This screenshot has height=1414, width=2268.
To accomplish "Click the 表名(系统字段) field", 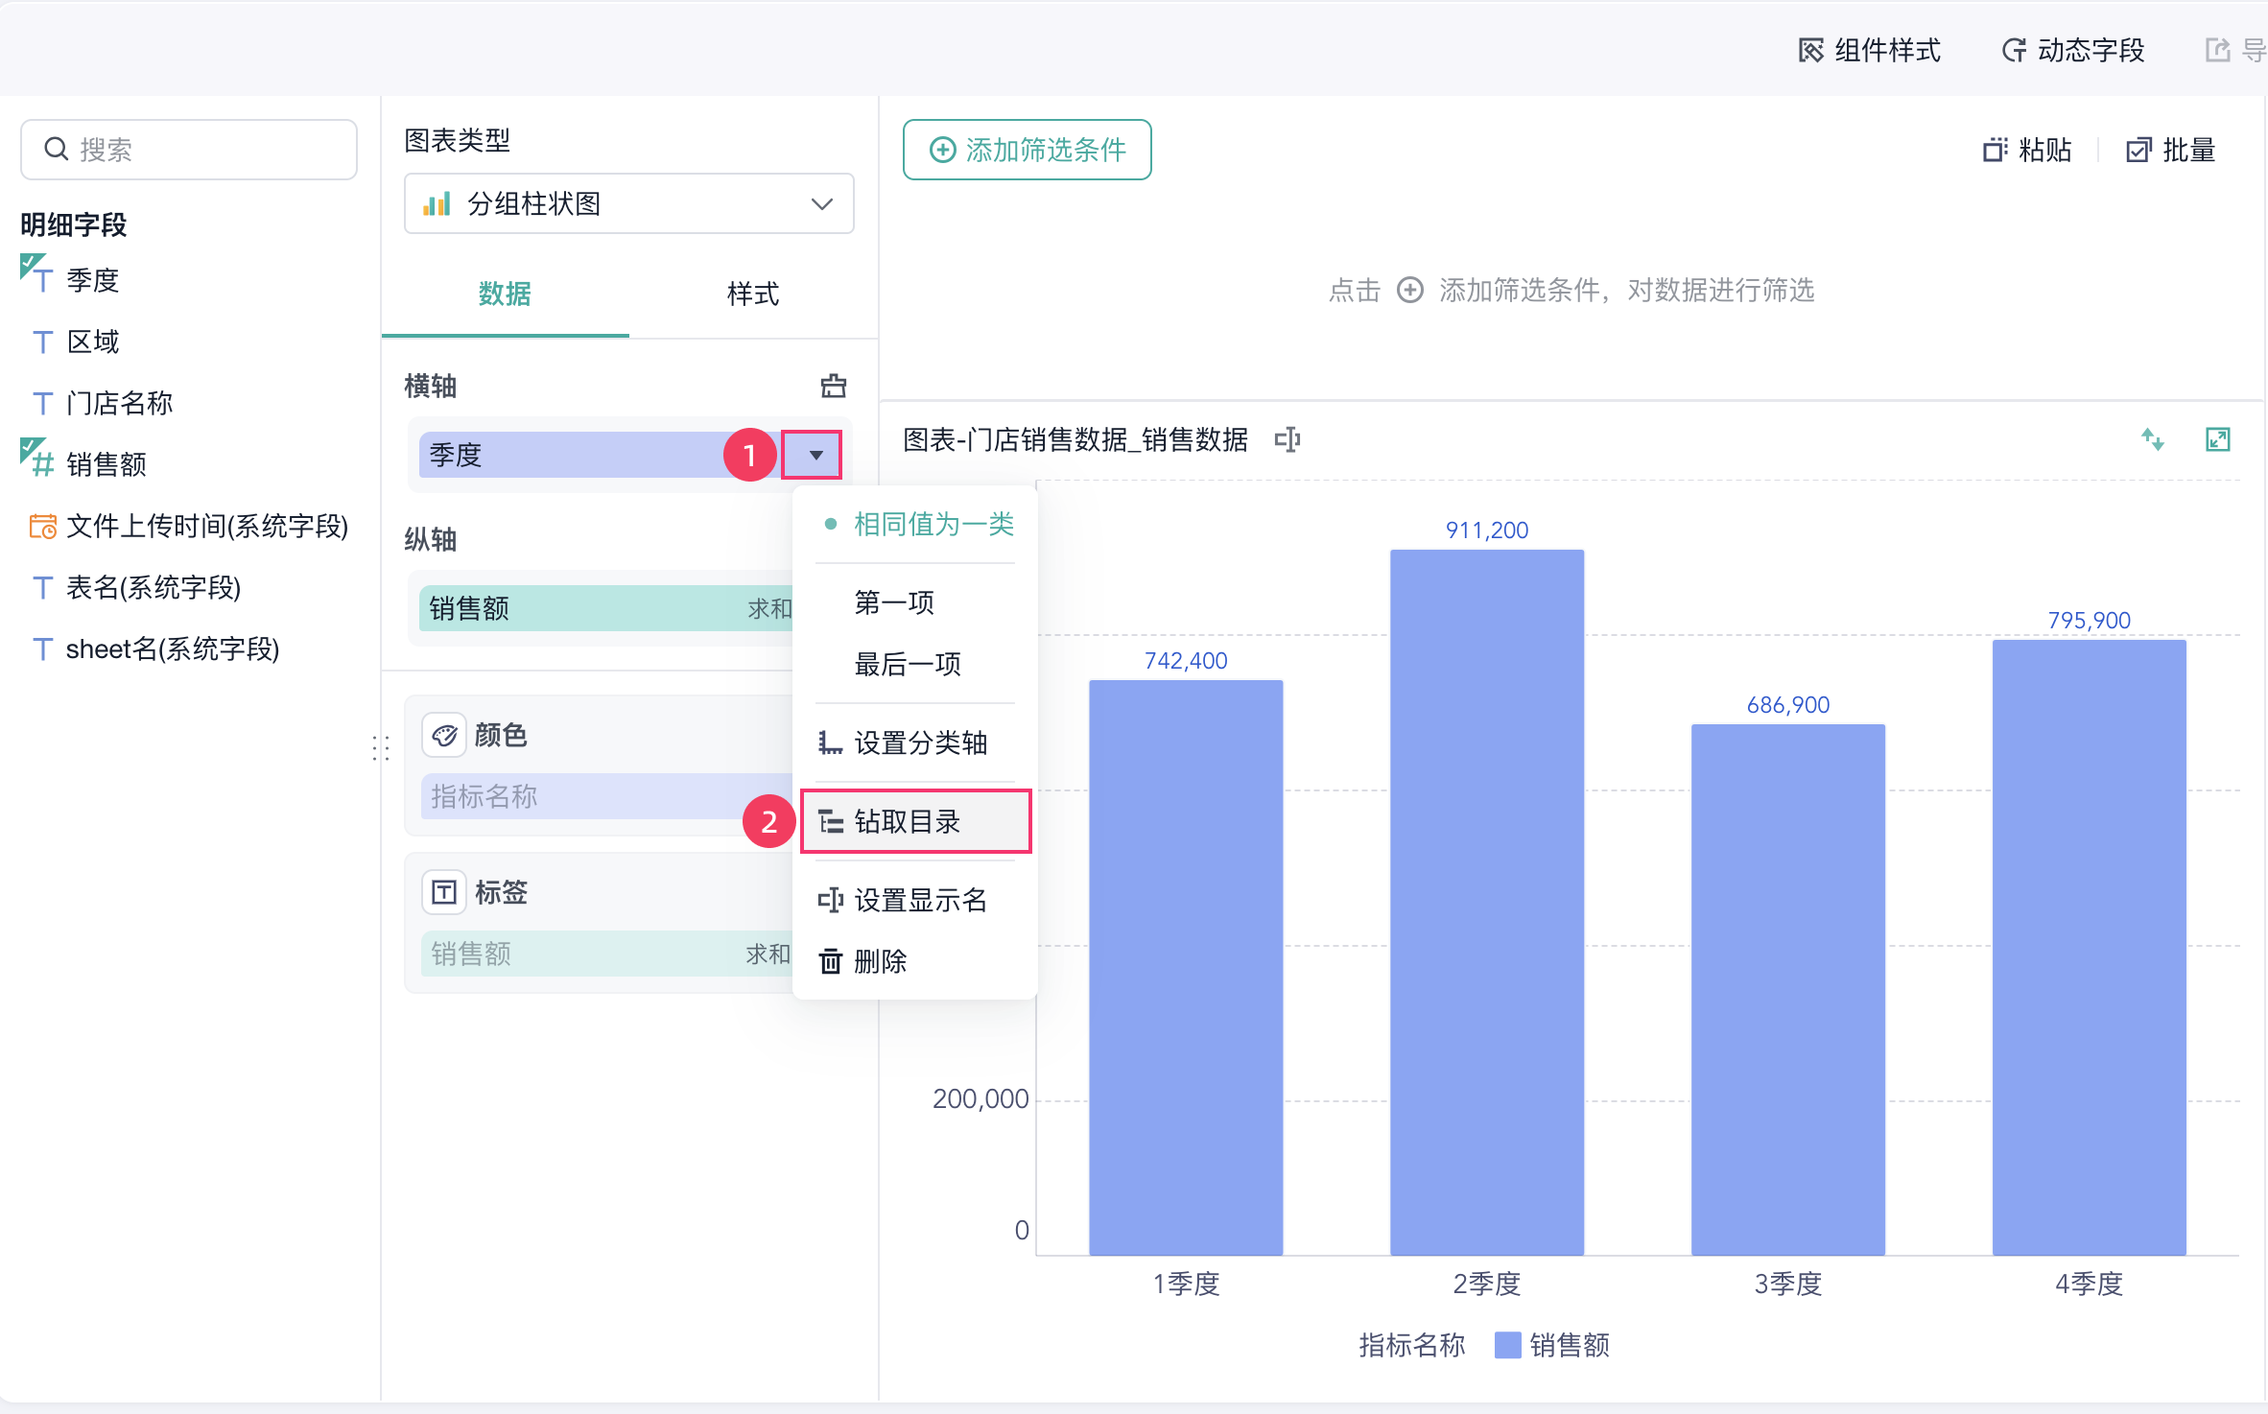I will (154, 587).
